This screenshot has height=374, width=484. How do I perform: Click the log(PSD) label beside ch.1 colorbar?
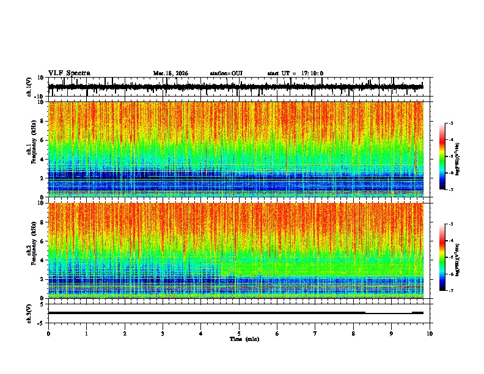pyautogui.click(x=458, y=159)
